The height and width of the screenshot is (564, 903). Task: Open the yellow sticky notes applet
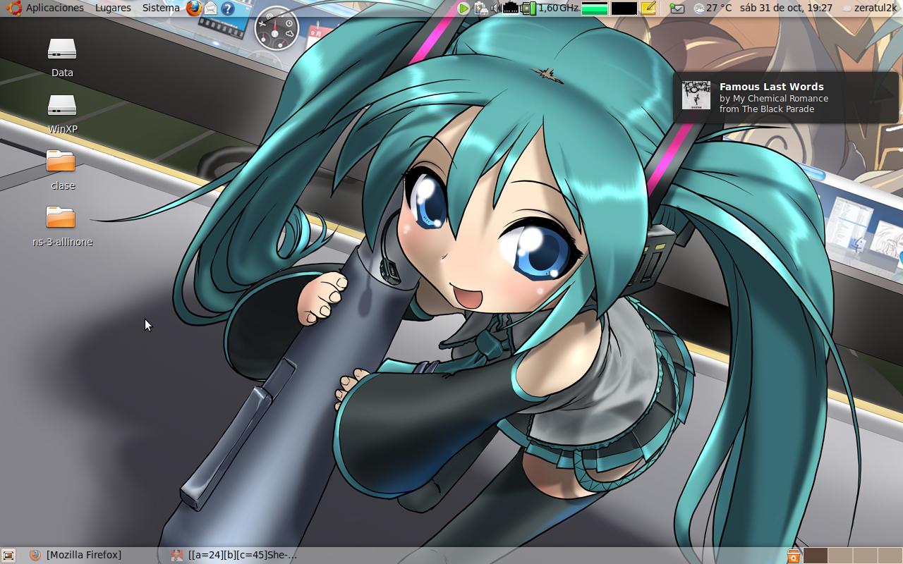[x=648, y=8]
